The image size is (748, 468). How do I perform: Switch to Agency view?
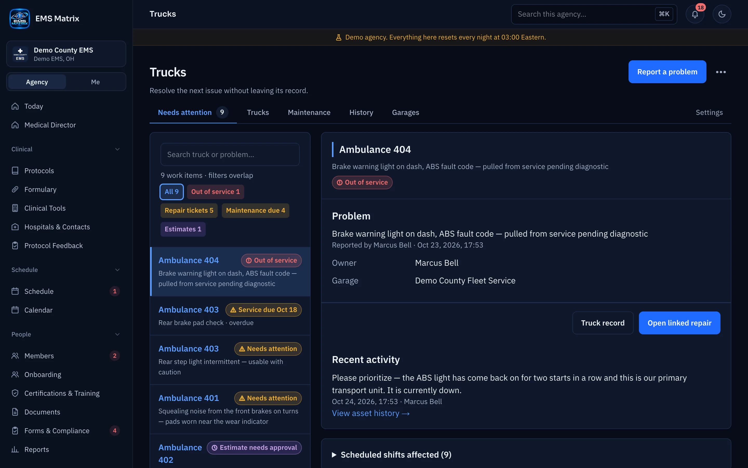(x=37, y=82)
